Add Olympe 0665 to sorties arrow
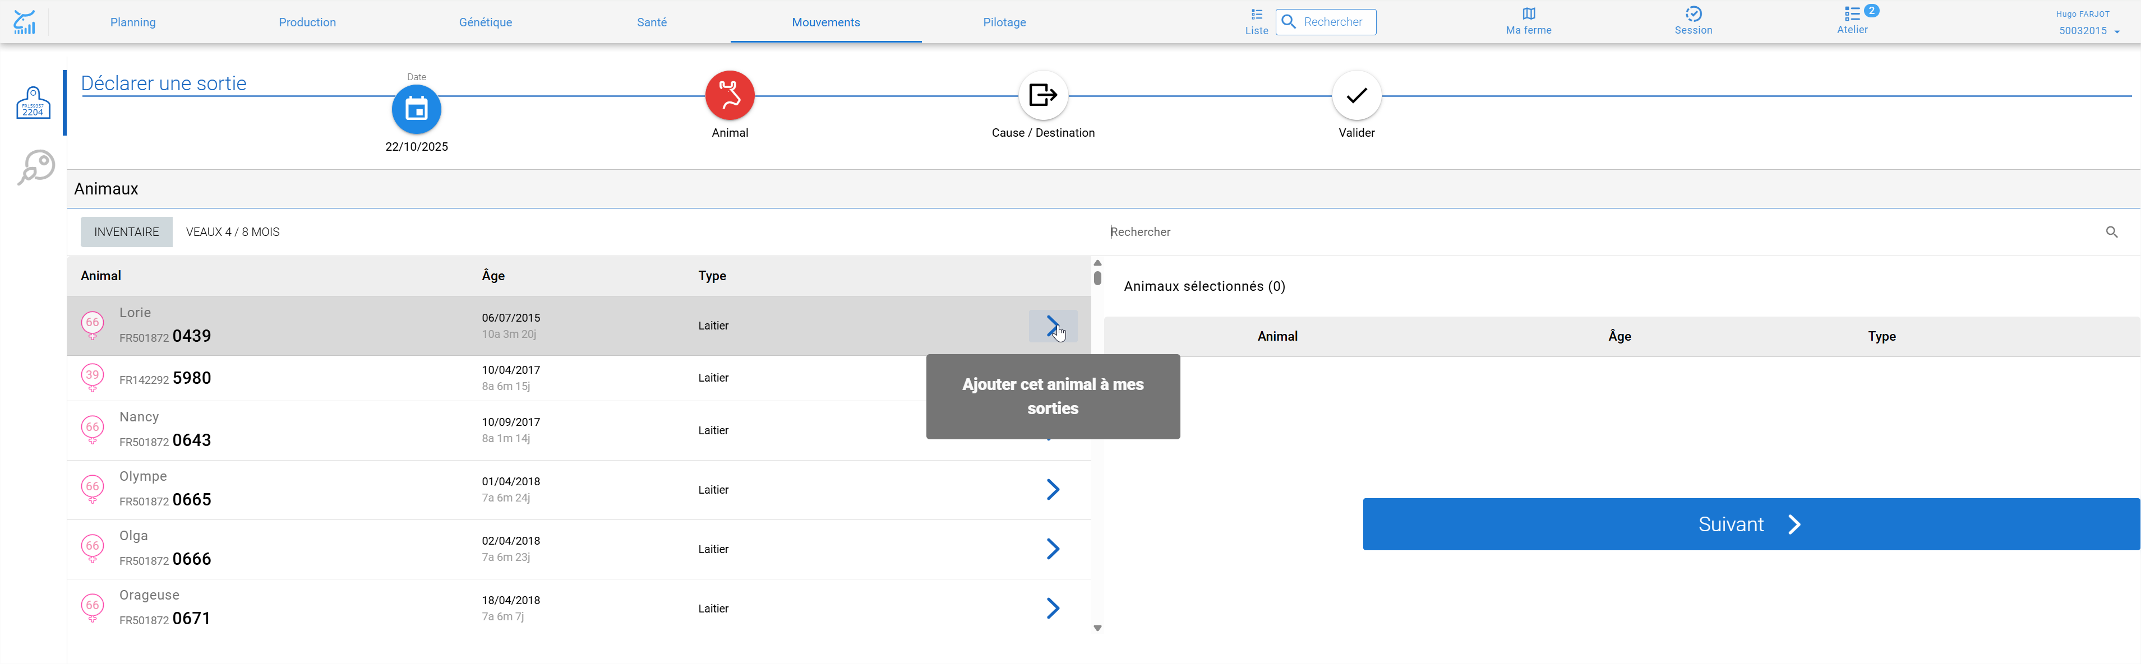 pos(1052,490)
